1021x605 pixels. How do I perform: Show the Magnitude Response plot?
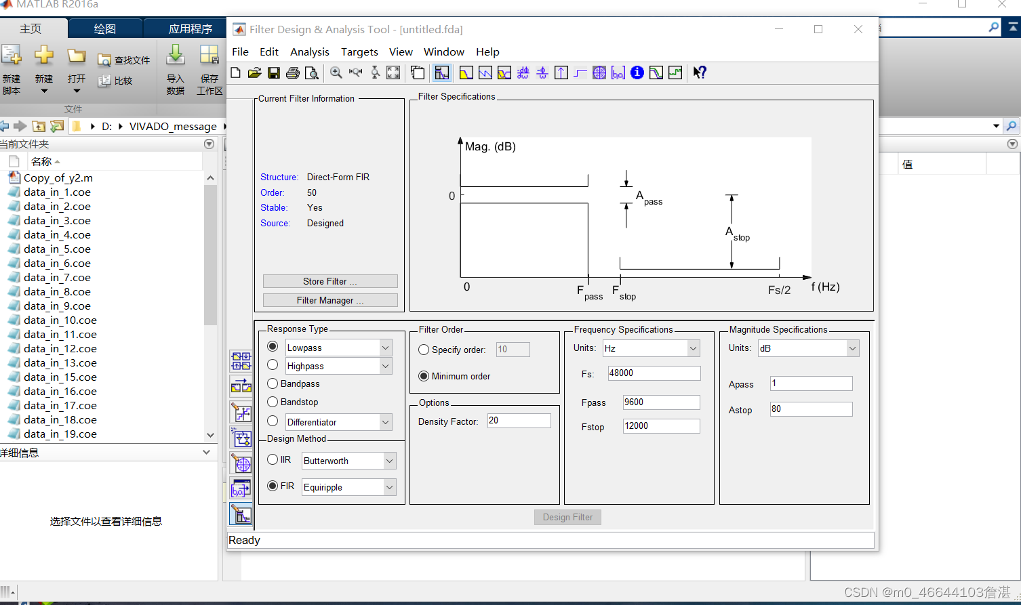point(466,72)
